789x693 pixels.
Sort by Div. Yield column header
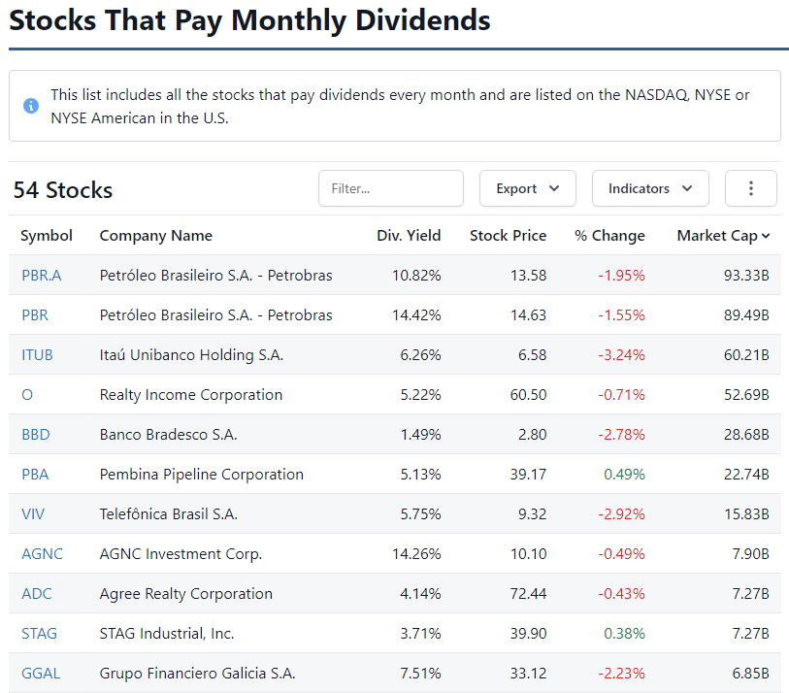pos(409,235)
